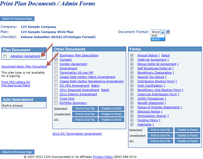The width and height of the screenshot is (203, 159).
Task: Publish all Other Documents to portal
Action: coord(111,120)
